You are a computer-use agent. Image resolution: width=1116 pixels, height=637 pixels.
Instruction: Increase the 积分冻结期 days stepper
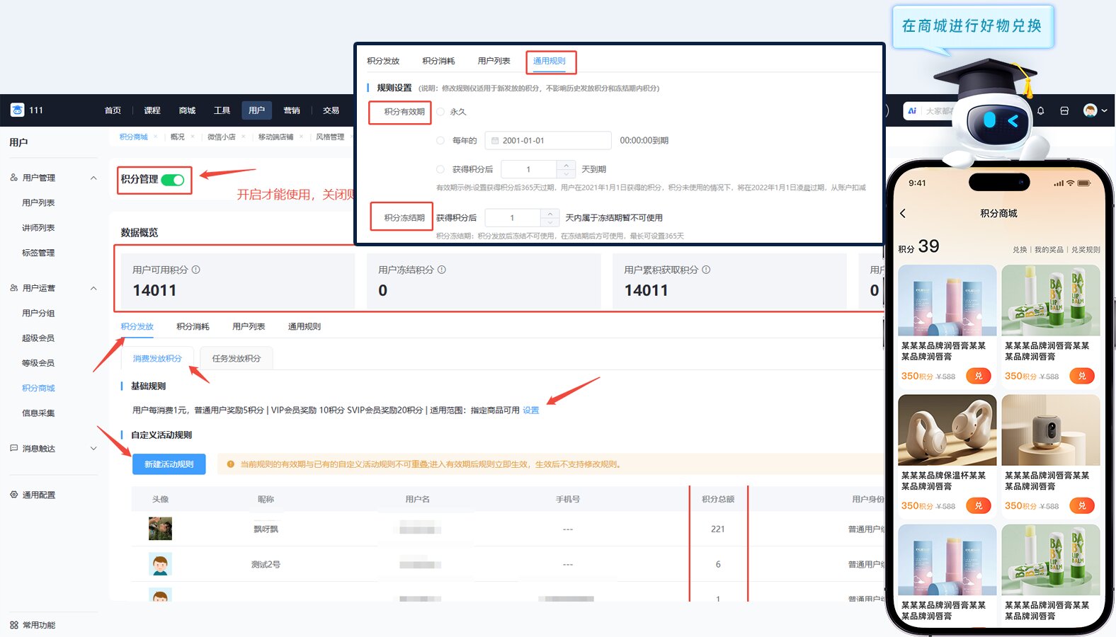(550, 214)
